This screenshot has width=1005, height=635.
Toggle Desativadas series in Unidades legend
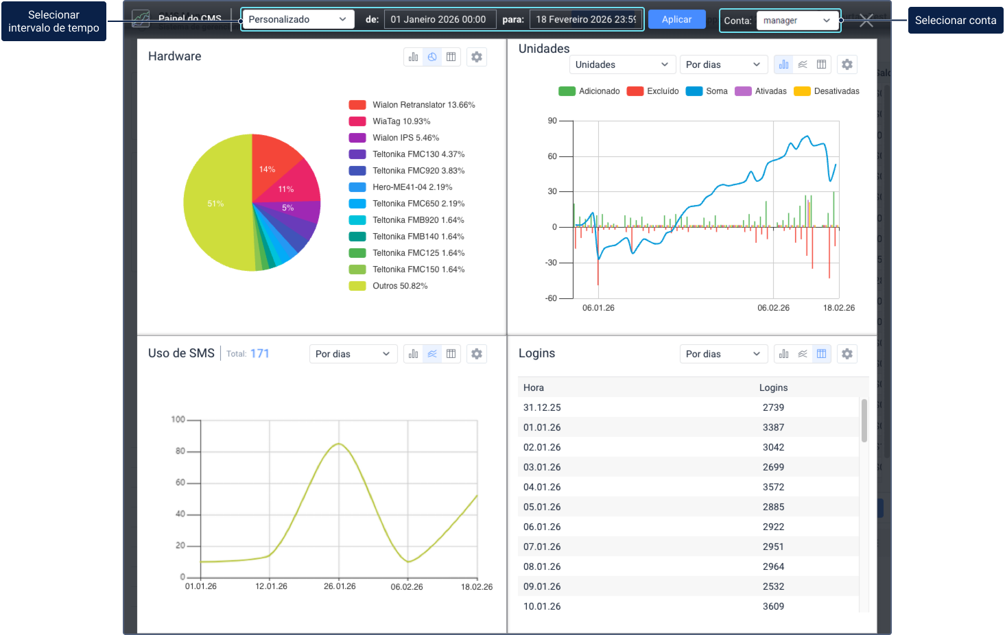point(827,91)
